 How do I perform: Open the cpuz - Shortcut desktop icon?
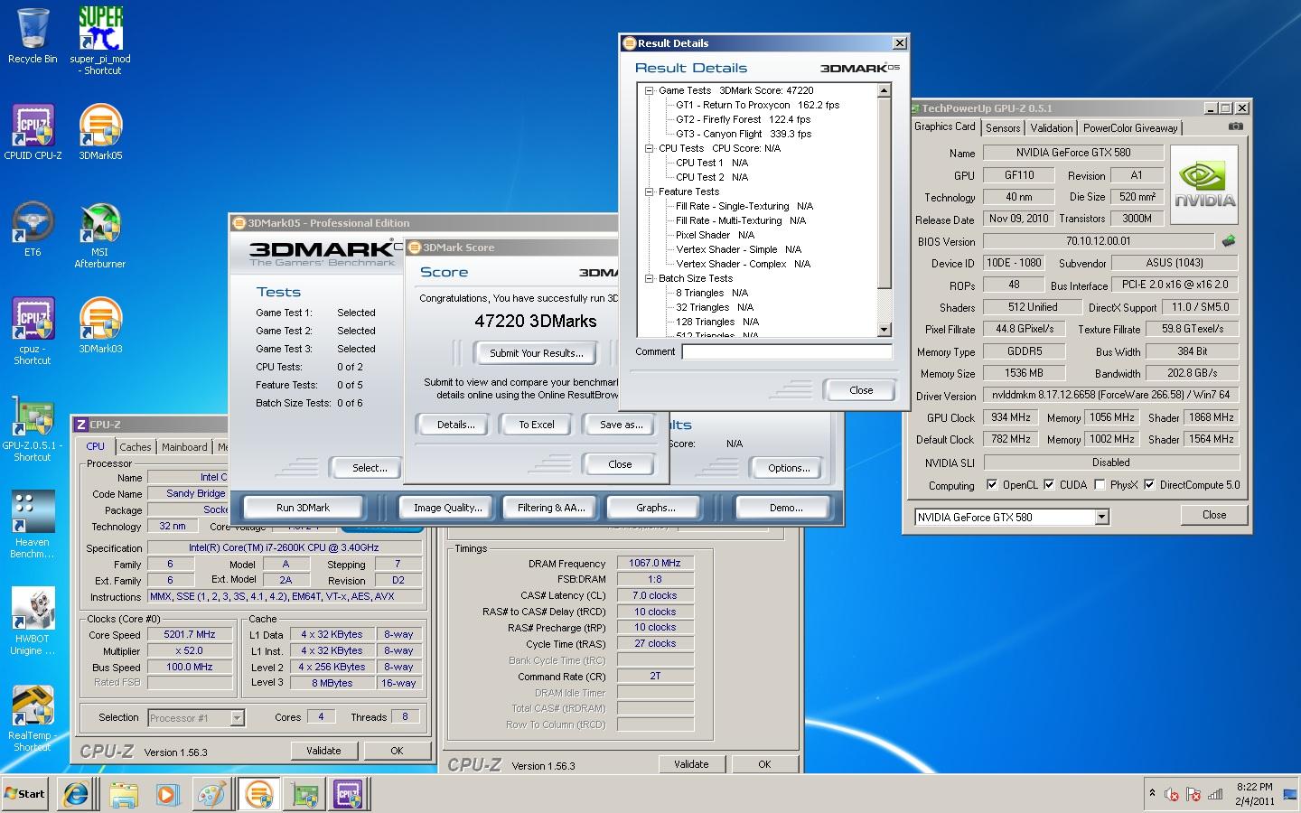pos(33,331)
